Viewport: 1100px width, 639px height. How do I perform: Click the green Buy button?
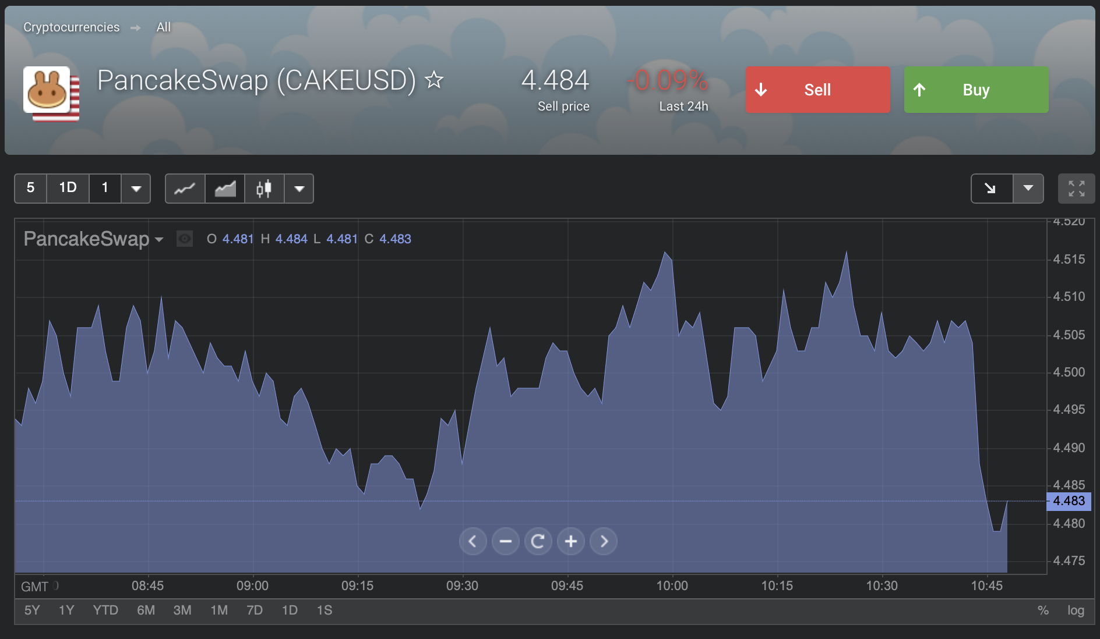(976, 90)
